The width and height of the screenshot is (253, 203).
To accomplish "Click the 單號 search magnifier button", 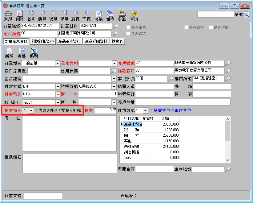I will click(247, 15).
